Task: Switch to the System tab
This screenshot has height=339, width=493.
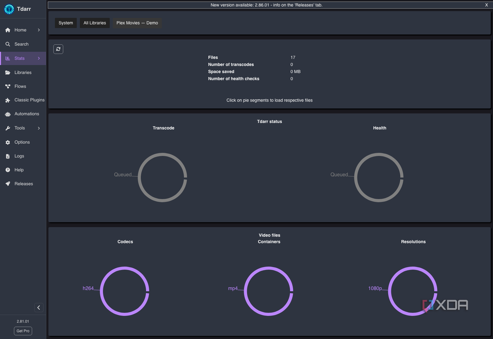Action: pyautogui.click(x=66, y=23)
